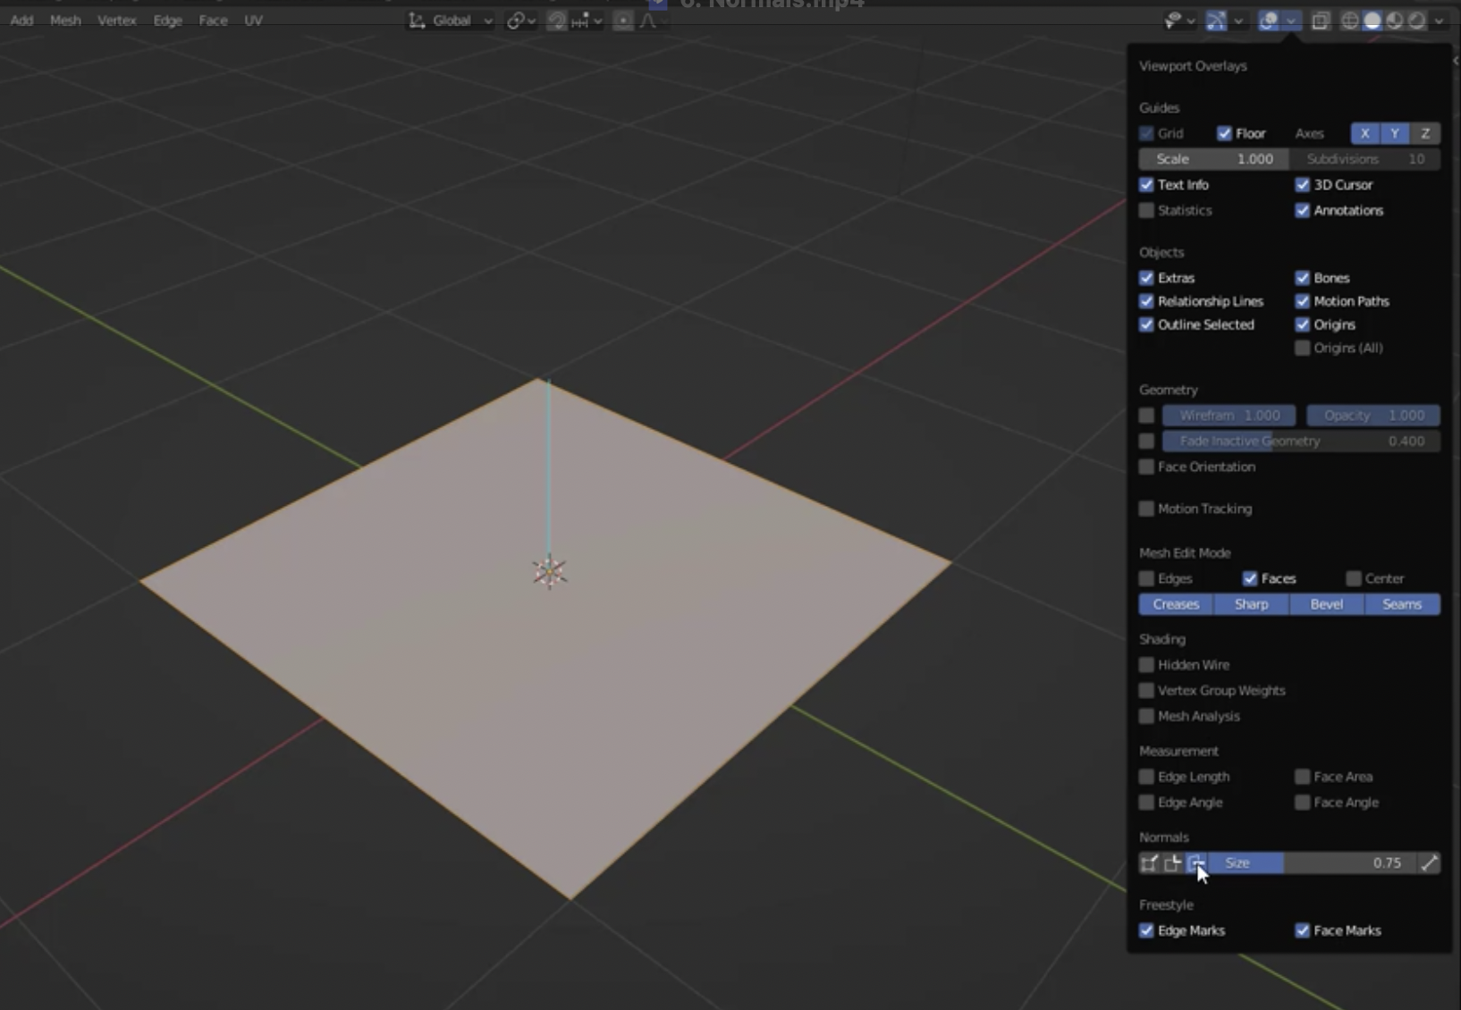
Task: Open shading options dropdown arrow
Action: tap(1439, 21)
